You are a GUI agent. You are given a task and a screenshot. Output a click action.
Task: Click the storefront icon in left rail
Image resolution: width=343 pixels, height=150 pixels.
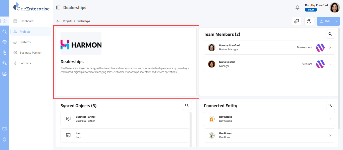(x=5, y=42)
